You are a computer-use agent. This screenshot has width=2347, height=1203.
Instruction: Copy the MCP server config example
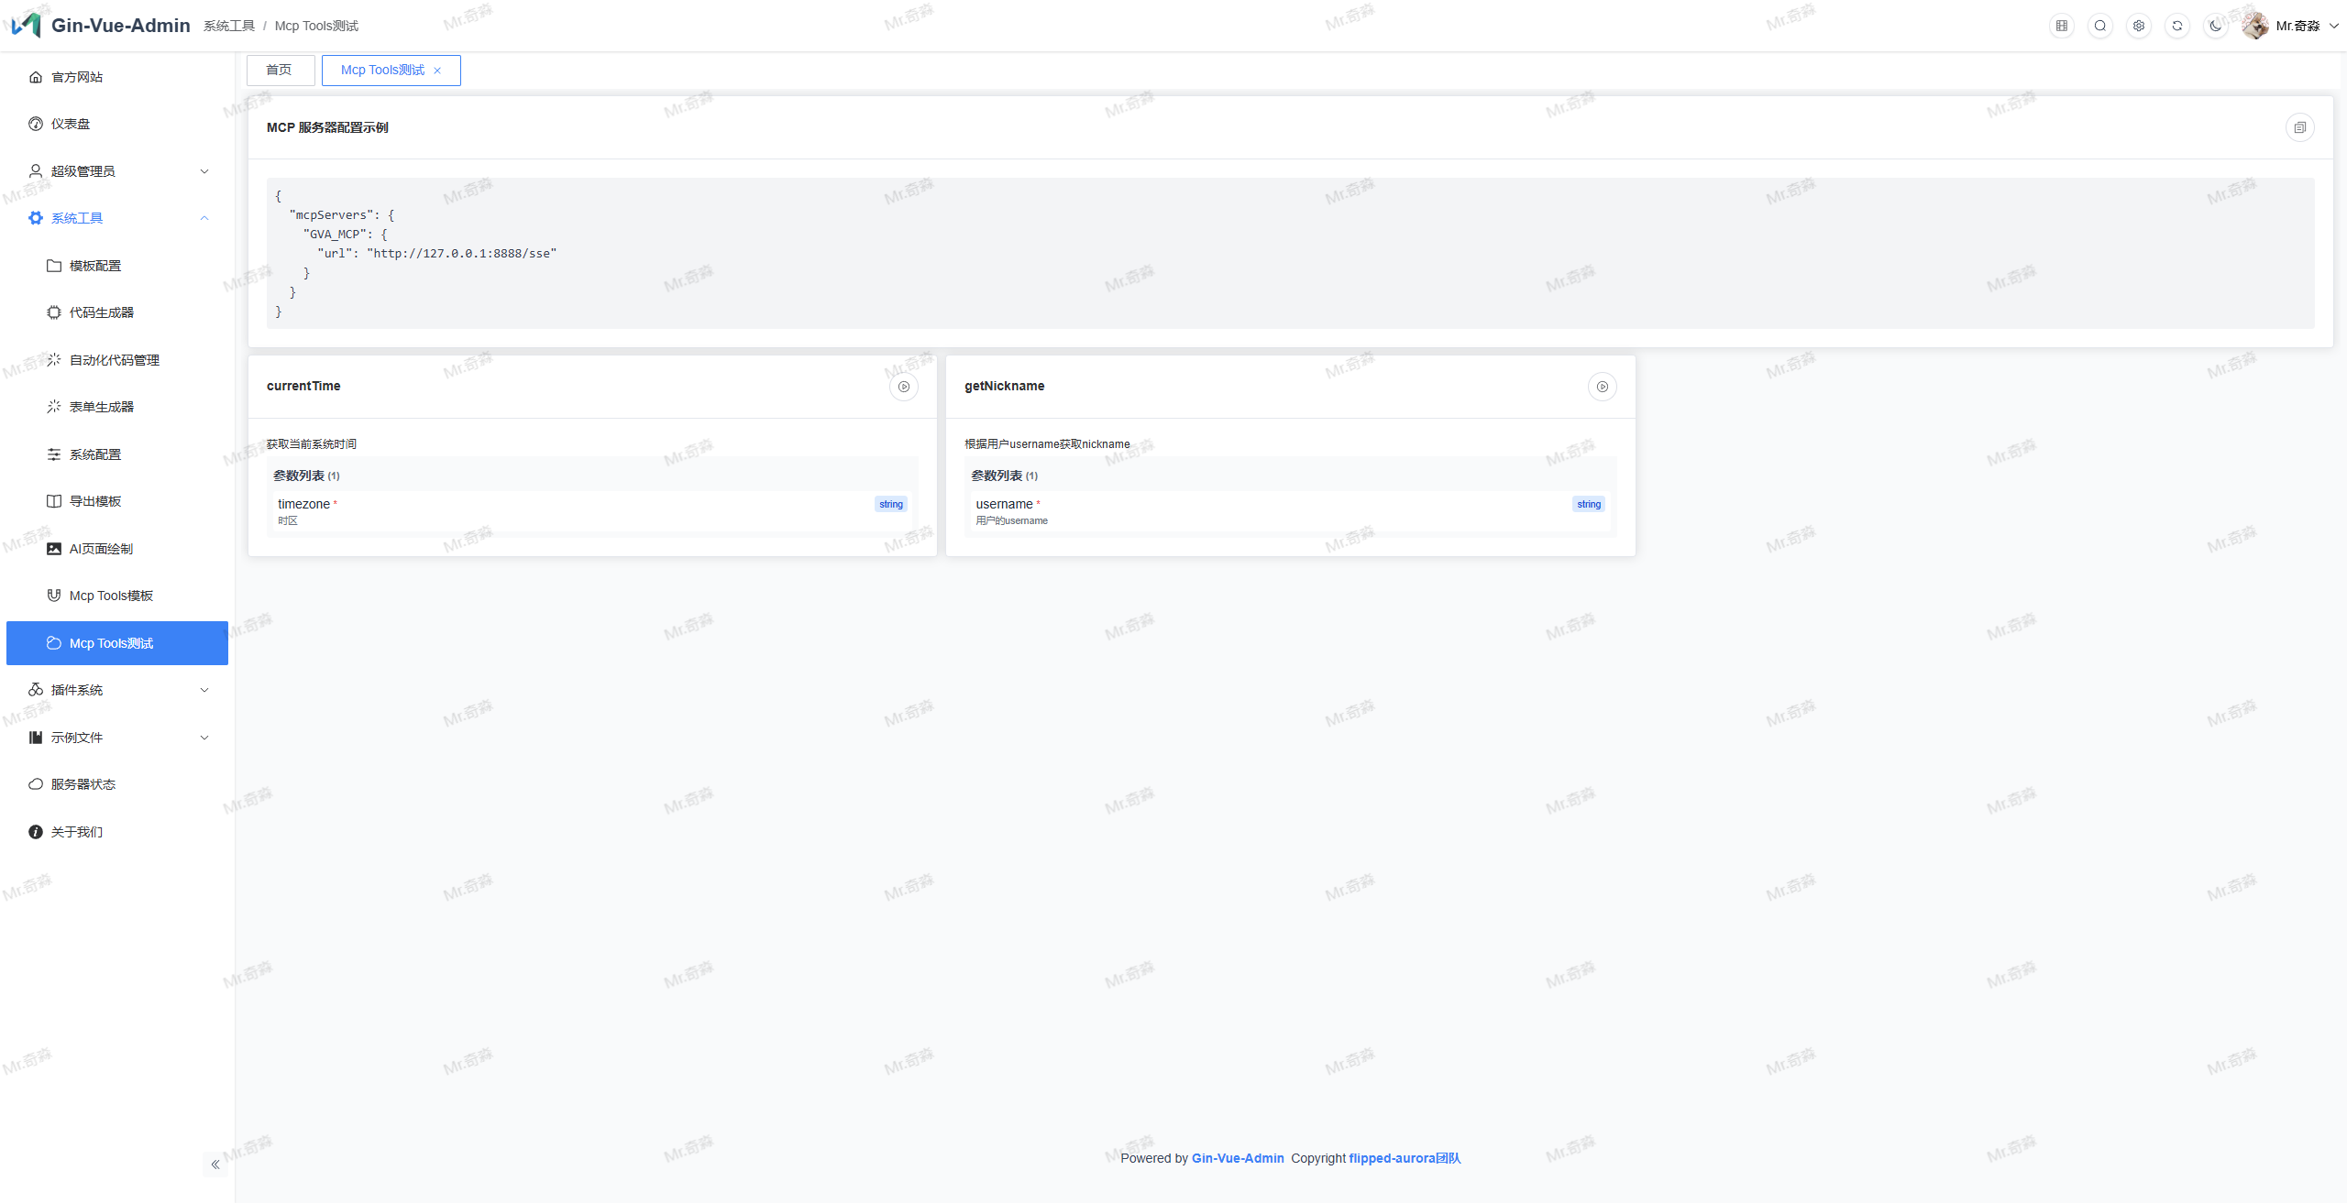2299,127
